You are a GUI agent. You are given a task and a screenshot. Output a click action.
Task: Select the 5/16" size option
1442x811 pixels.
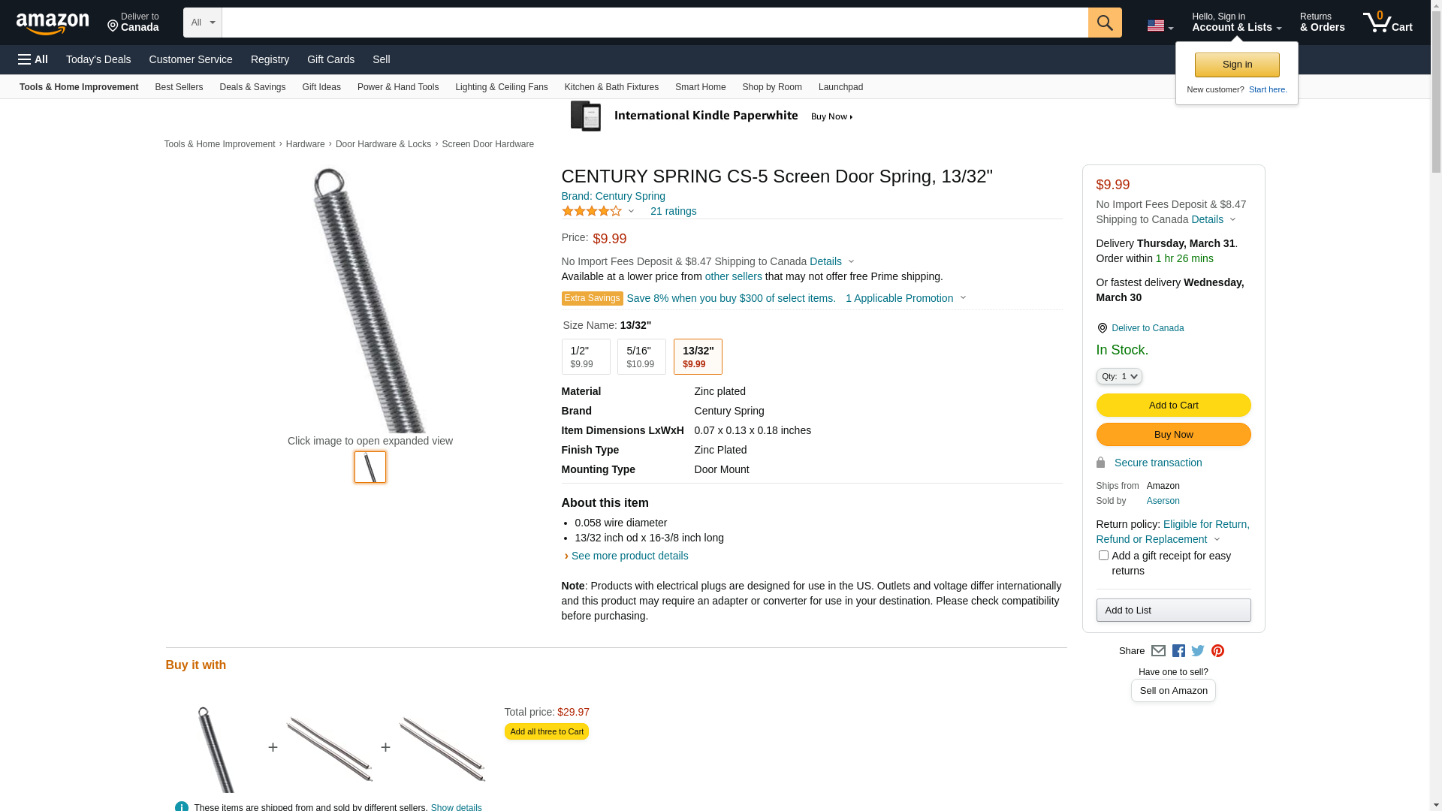(x=641, y=357)
